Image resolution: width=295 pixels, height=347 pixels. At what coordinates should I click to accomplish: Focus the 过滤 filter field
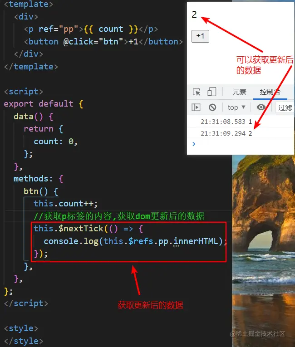(285, 108)
